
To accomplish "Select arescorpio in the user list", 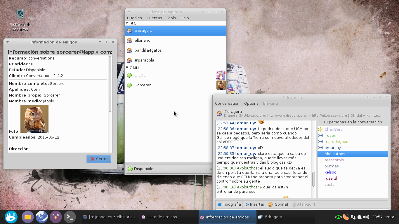I will tap(353, 160).
